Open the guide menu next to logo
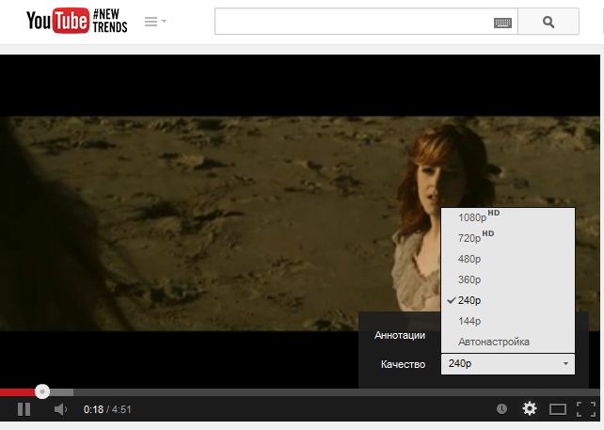The width and height of the screenshot is (604, 430). point(155,22)
